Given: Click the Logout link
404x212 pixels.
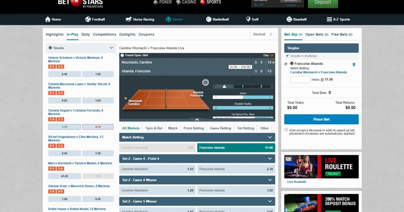Looking at the screenshot, I should [x=291, y=5].
